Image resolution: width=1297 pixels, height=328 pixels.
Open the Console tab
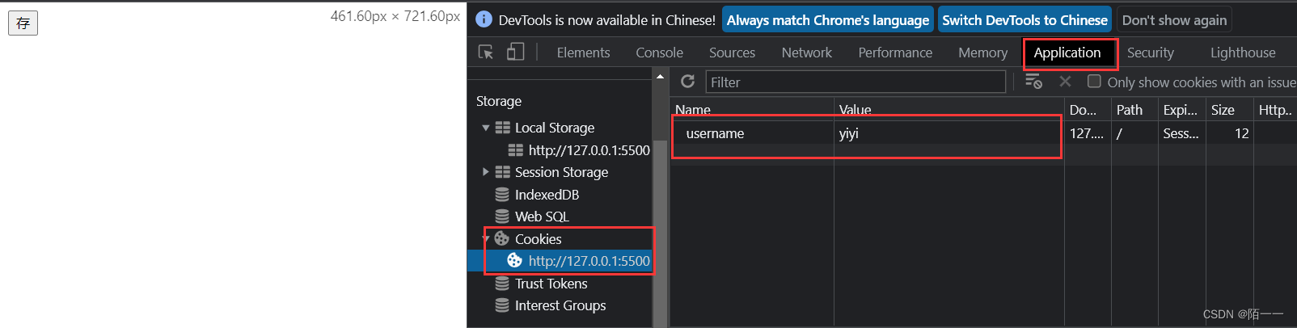click(x=659, y=53)
